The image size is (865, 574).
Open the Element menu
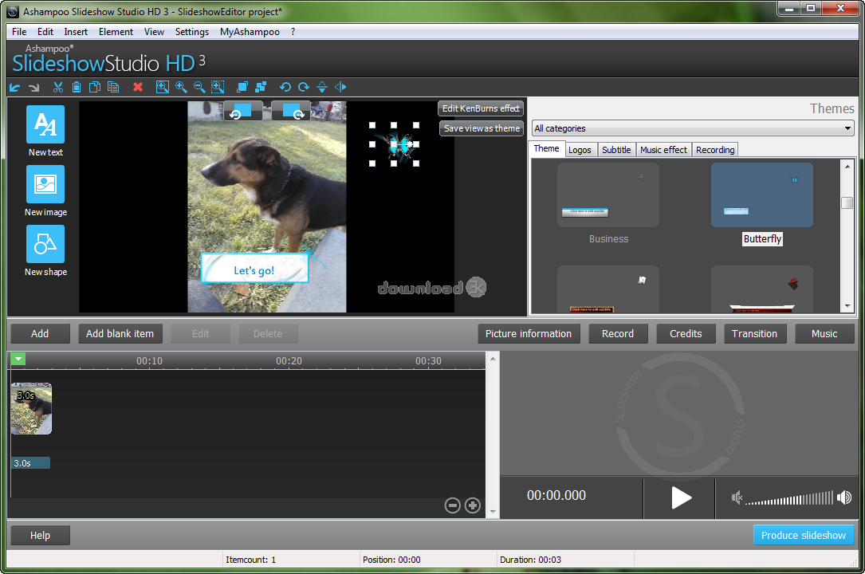[x=116, y=32]
